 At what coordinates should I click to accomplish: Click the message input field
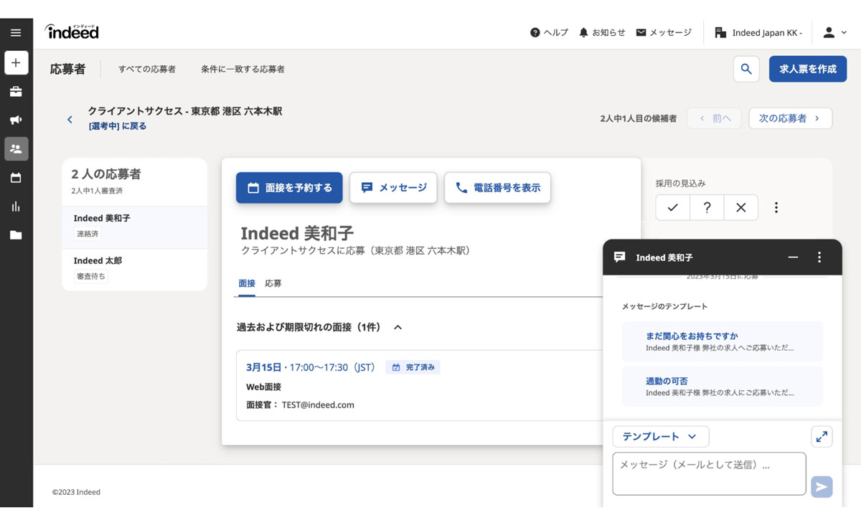[709, 473]
